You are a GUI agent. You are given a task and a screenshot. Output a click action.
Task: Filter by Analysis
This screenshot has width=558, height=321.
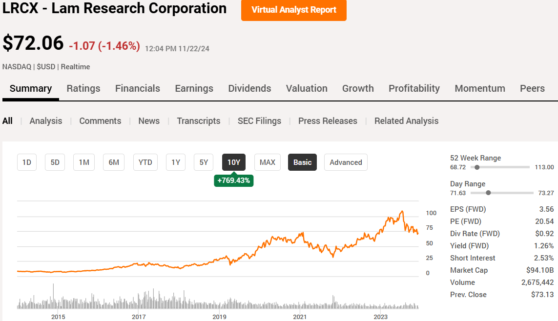point(45,121)
